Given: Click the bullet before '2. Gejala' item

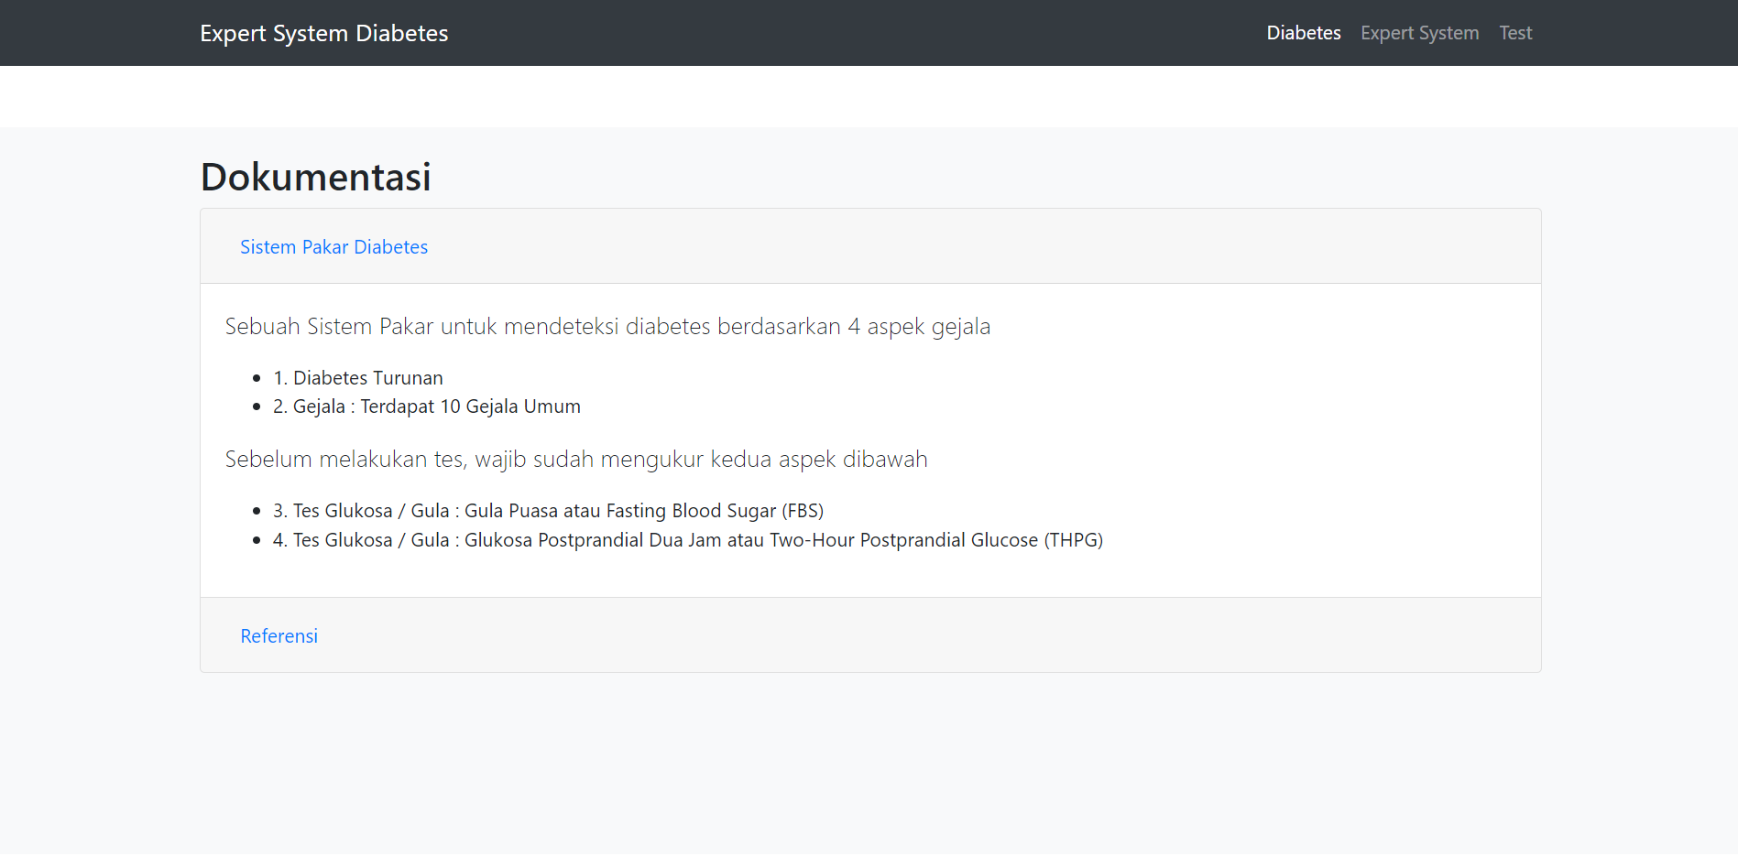Looking at the screenshot, I should 257,407.
